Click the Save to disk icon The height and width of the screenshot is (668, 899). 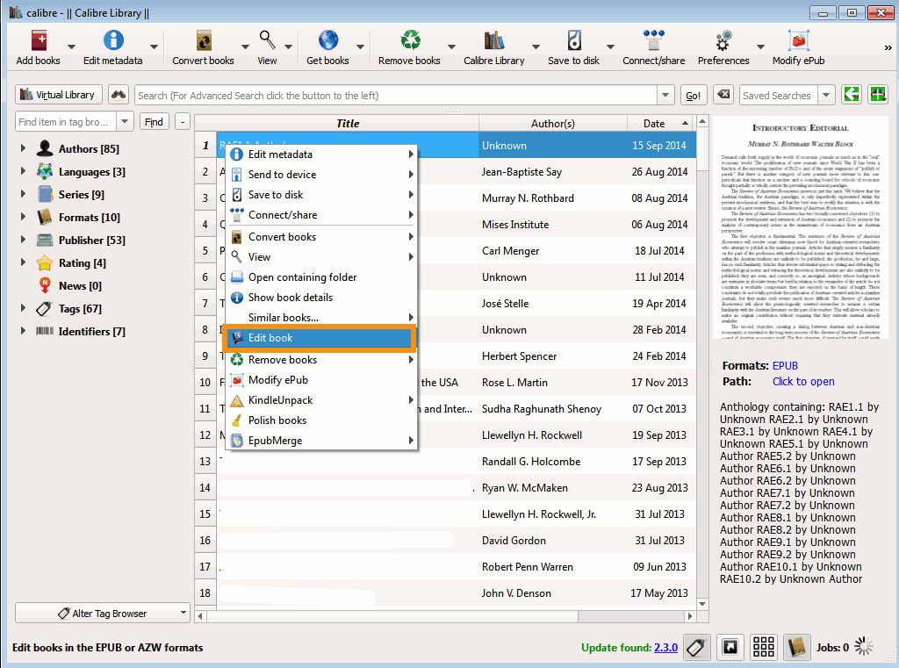point(573,42)
